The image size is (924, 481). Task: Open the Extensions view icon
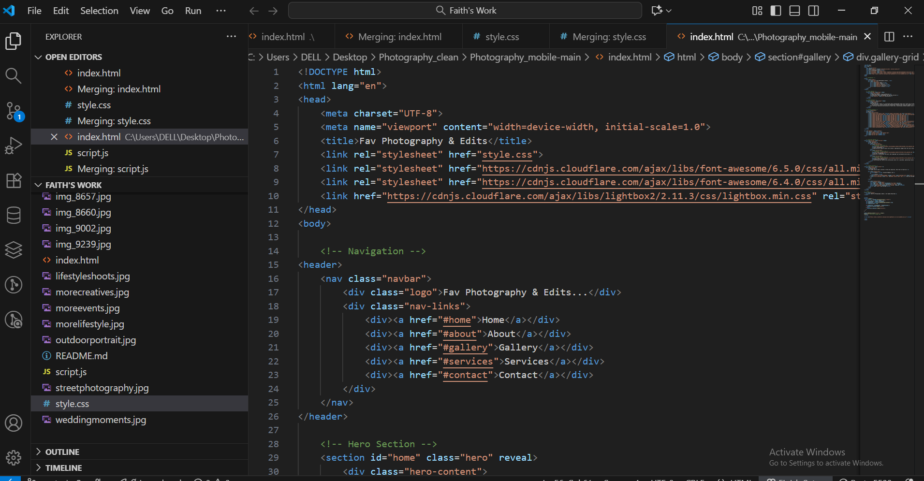point(14,180)
